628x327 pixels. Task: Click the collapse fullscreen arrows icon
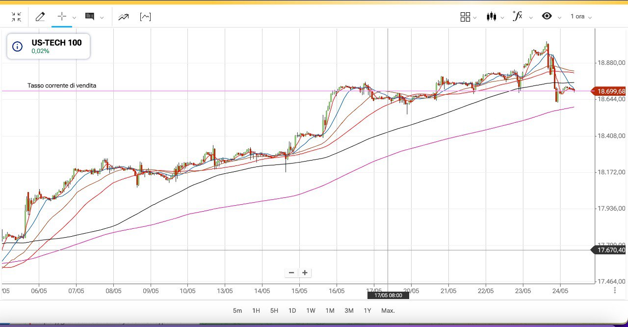[16, 17]
